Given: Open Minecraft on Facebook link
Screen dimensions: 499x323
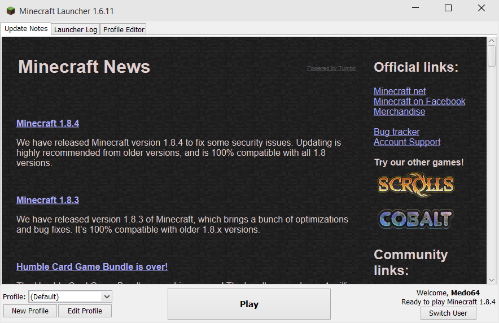Looking at the screenshot, I should tap(419, 101).
